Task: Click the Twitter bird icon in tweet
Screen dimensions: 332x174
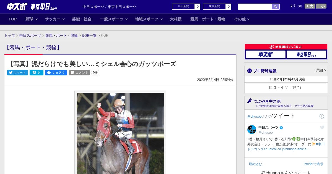Action: point(322,127)
